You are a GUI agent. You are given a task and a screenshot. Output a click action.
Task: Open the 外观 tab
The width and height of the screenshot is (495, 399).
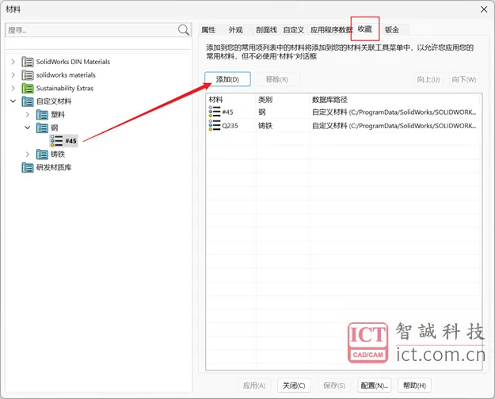tap(235, 30)
